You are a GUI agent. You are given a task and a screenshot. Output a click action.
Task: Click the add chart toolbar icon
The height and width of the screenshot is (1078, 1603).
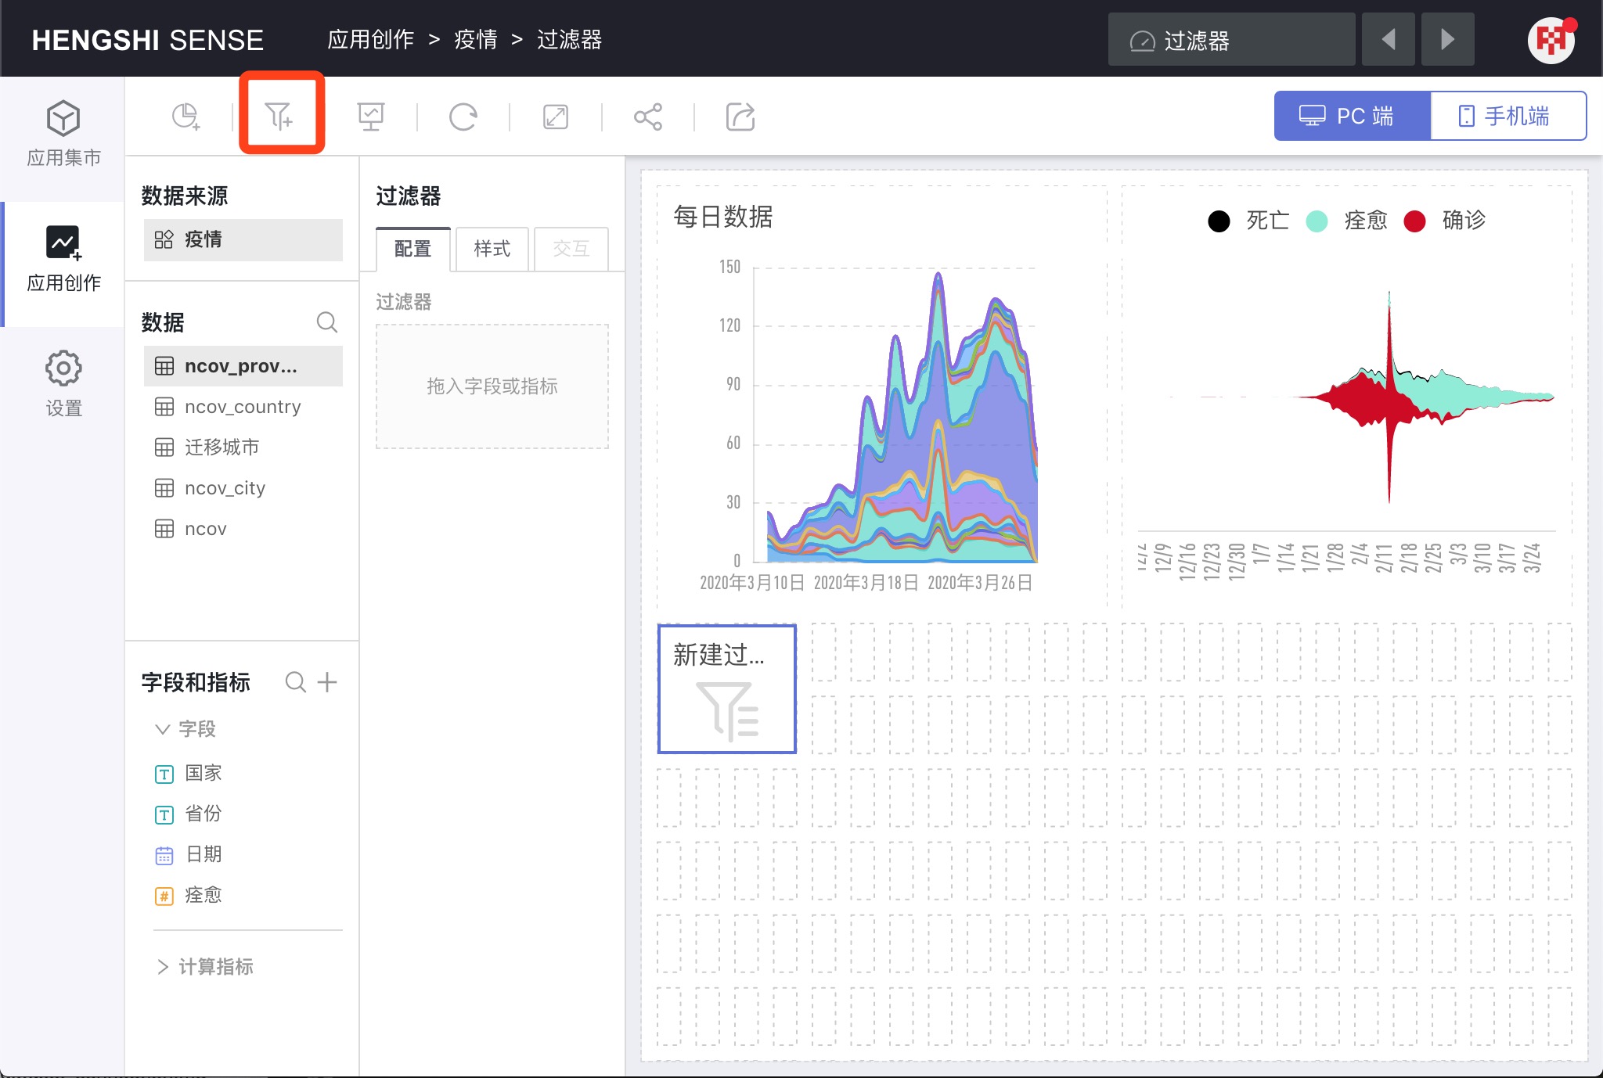tap(186, 117)
